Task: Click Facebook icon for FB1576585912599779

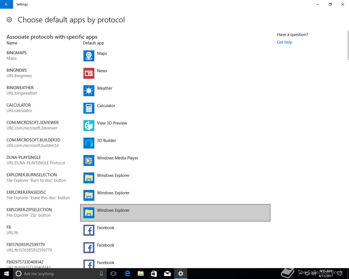Action: (x=89, y=248)
